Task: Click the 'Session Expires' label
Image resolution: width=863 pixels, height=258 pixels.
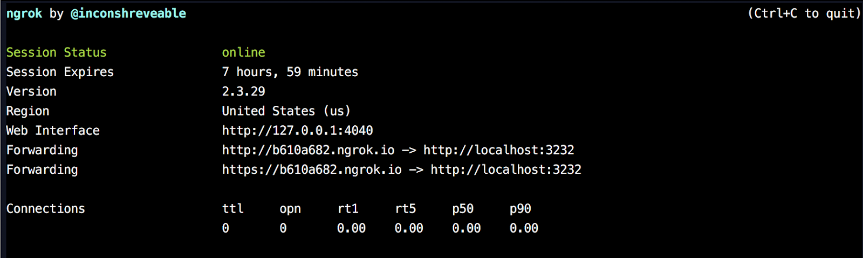Action: click(60, 72)
